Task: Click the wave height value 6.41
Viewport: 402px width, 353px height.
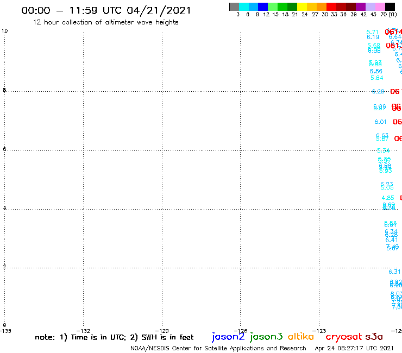Action: click(x=392, y=240)
